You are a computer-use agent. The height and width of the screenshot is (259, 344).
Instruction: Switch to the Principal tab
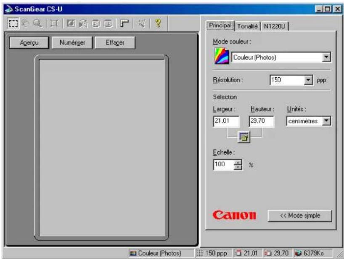click(220, 26)
